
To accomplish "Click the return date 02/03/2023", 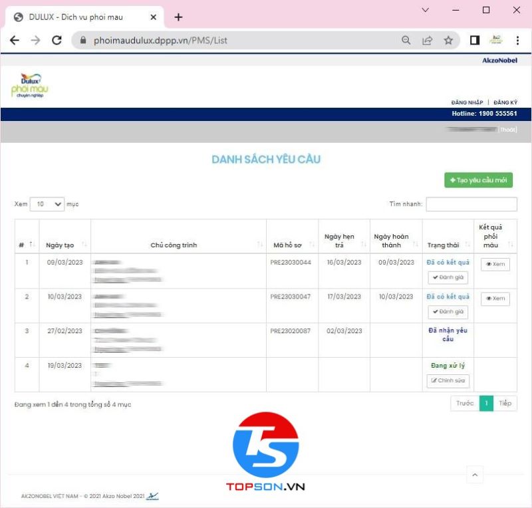I will [344, 331].
